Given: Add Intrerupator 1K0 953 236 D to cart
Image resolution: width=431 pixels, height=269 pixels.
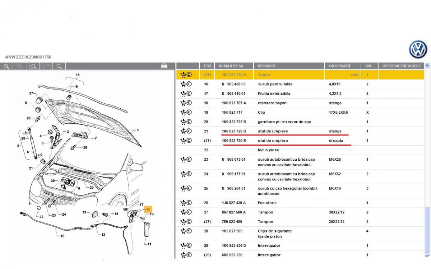Looking at the screenshot, I should [x=183, y=245].
